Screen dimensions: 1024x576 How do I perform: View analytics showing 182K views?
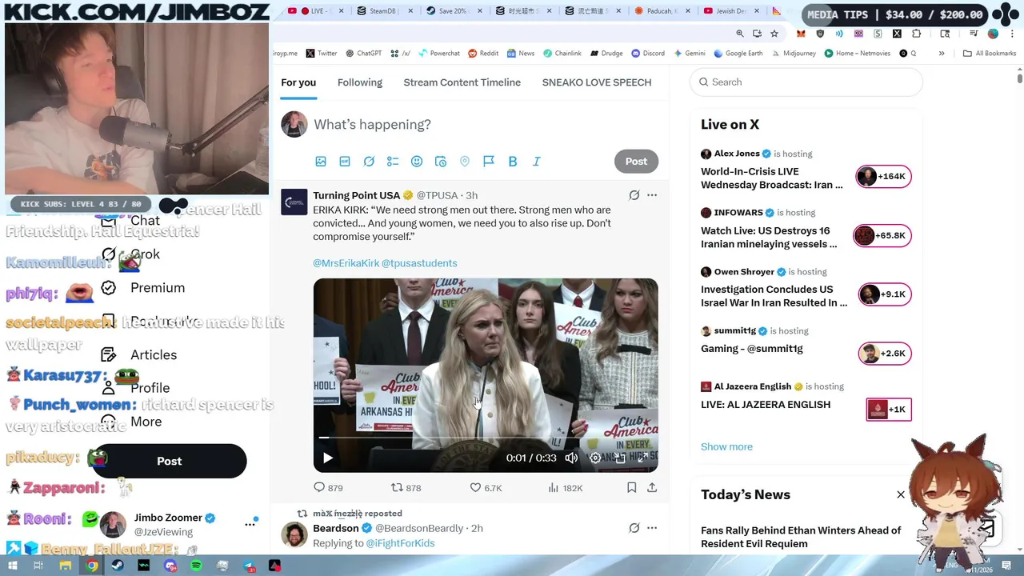coord(566,487)
